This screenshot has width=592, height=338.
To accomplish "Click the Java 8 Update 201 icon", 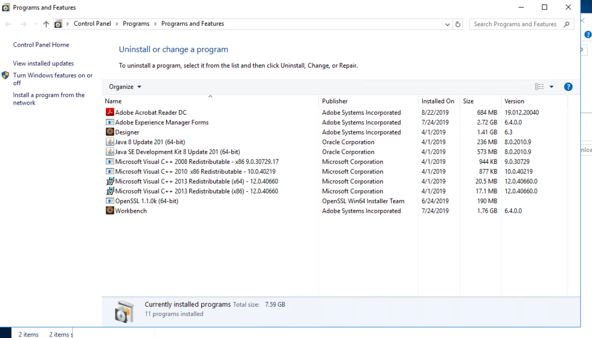I will [x=110, y=142].
